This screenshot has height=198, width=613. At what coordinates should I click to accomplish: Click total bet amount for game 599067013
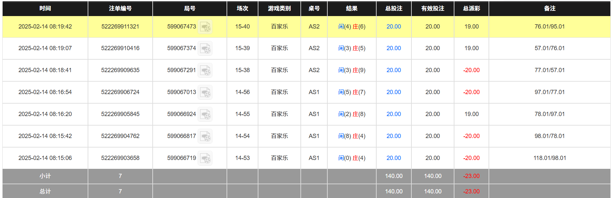click(x=394, y=92)
